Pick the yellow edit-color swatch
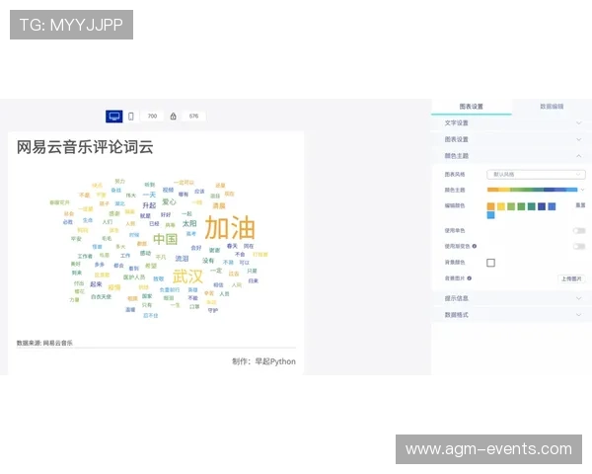The image size is (592, 474). pos(501,206)
